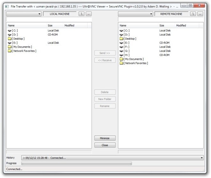Screen dimensions: 211x178
Task: Sort remote list by Name column
Action: click(x=138, y=26)
